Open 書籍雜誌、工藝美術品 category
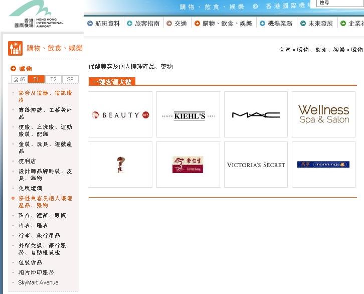Image resolution: width=364 pixels, height=294 pixels. [45, 113]
